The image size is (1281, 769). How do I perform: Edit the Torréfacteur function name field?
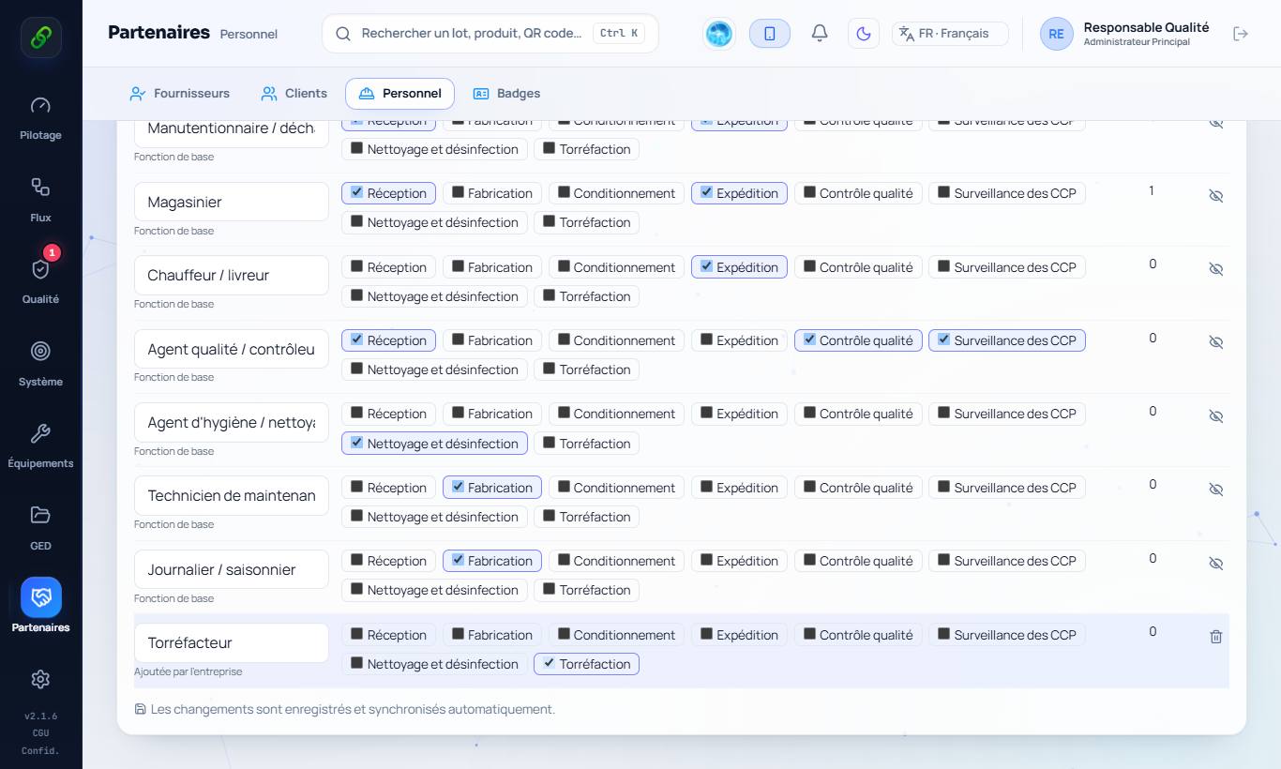232,643
